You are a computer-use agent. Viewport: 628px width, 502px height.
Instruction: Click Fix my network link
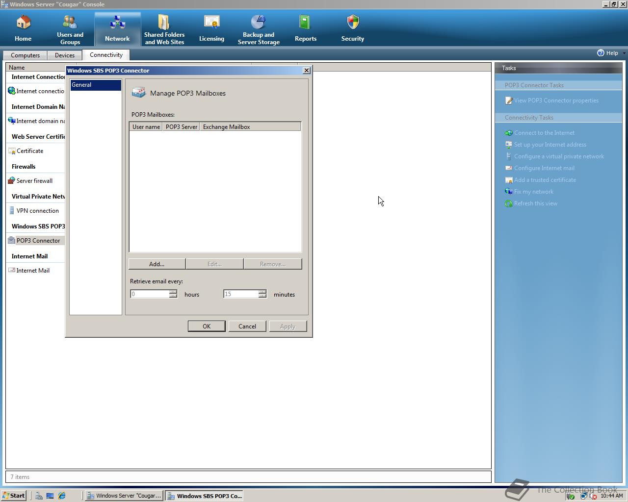click(x=534, y=192)
